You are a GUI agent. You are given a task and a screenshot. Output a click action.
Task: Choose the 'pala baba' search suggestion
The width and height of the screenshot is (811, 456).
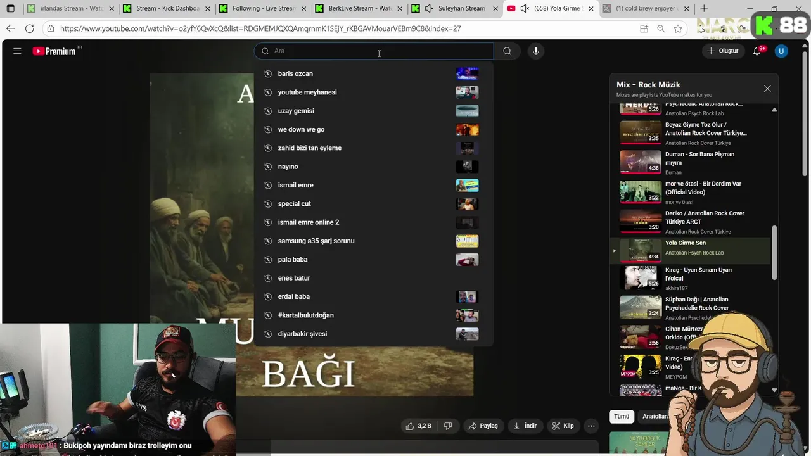click(x=374, y=260)
